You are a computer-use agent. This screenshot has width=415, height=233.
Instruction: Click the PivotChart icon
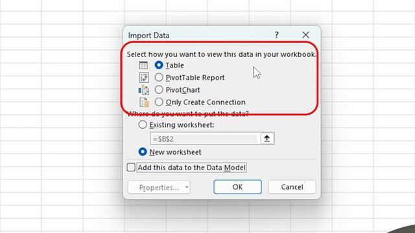coord(144,90)
